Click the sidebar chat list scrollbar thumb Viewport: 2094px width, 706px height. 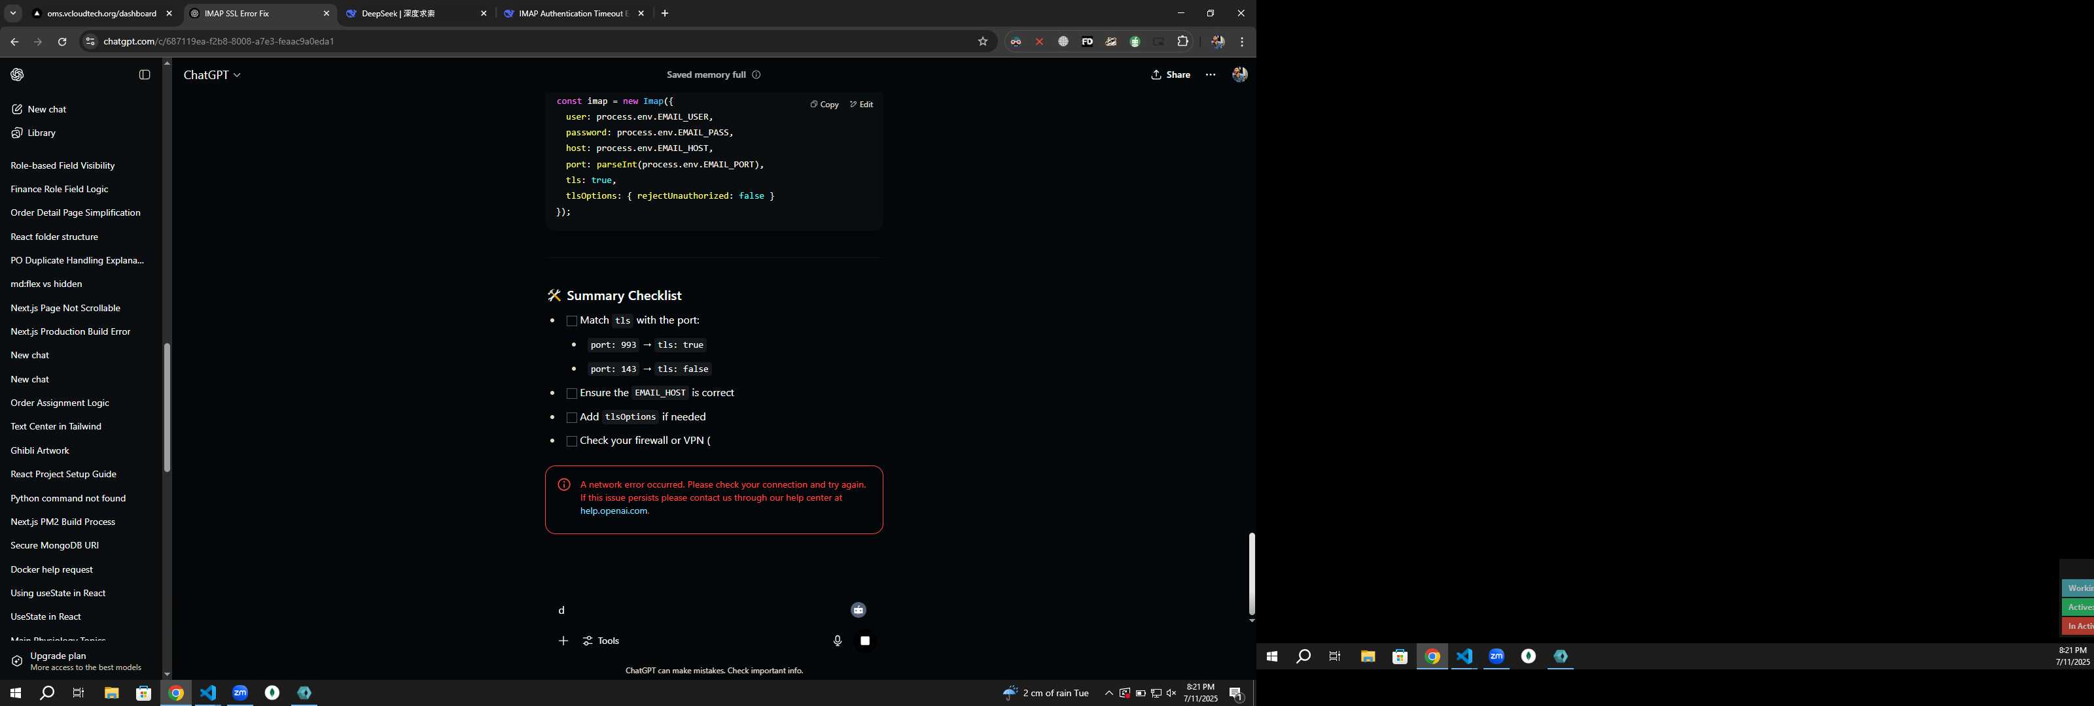167,408
